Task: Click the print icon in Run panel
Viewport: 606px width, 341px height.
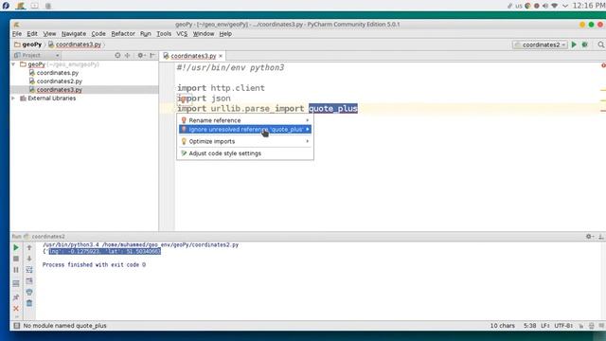Action: [29, 293]
